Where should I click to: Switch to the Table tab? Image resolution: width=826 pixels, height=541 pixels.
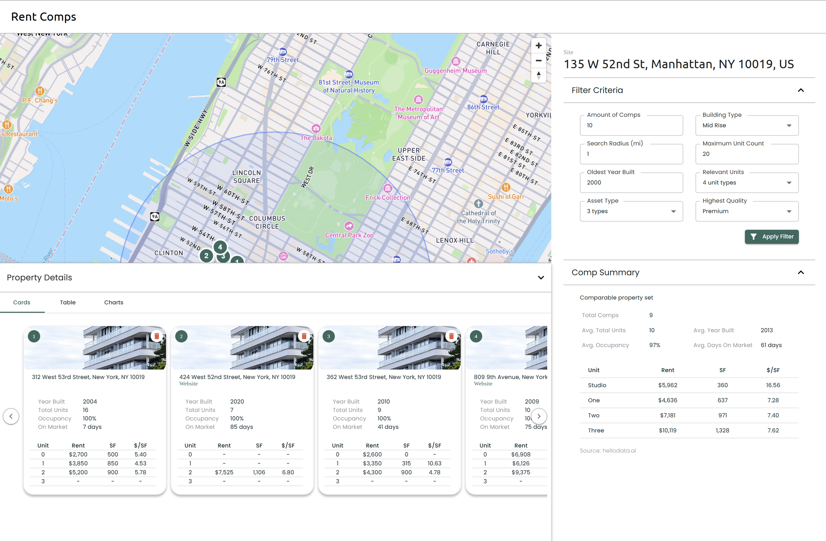pos(68,302)
